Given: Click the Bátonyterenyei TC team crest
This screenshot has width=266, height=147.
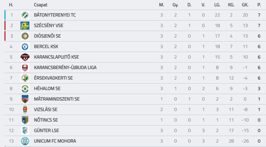Looking at the screenshot, I should click(x=25, y=15).
